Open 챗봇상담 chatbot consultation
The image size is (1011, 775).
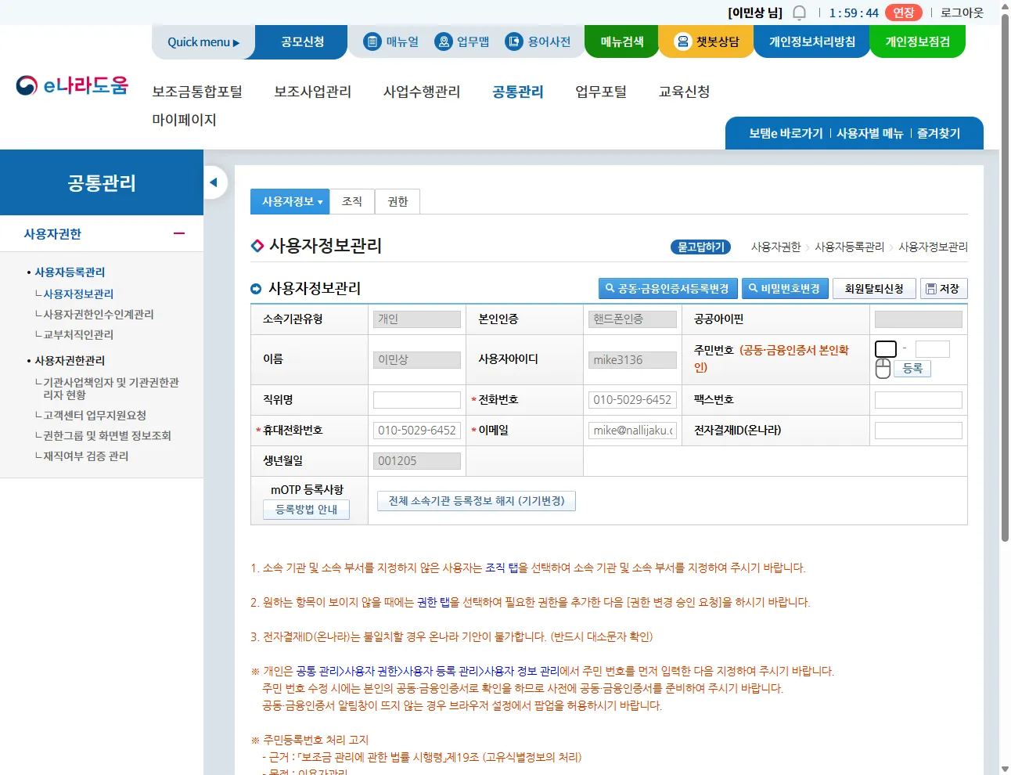click(x=707, y=41)
